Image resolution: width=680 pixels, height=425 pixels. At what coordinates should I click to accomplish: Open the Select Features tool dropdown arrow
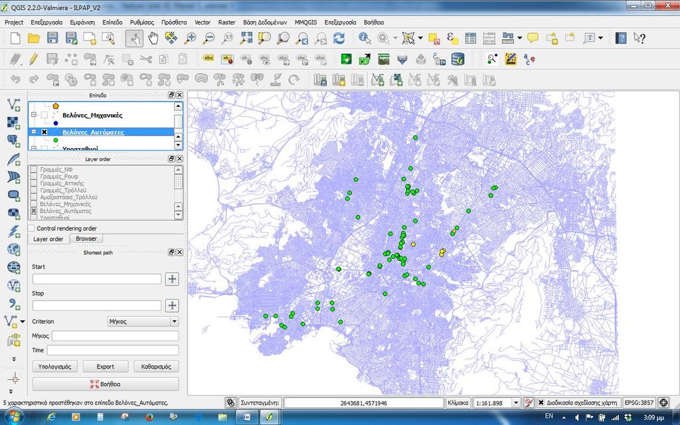pos(420,38)
